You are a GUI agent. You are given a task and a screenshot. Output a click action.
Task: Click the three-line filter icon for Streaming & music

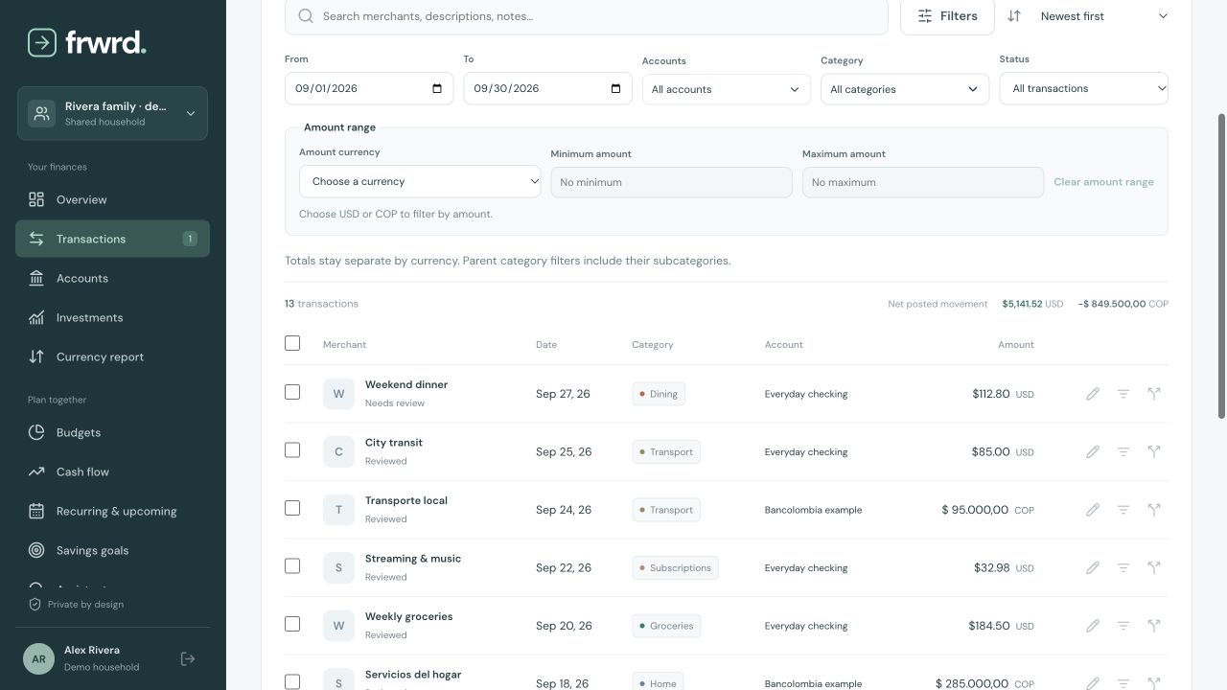[1123, 567]
